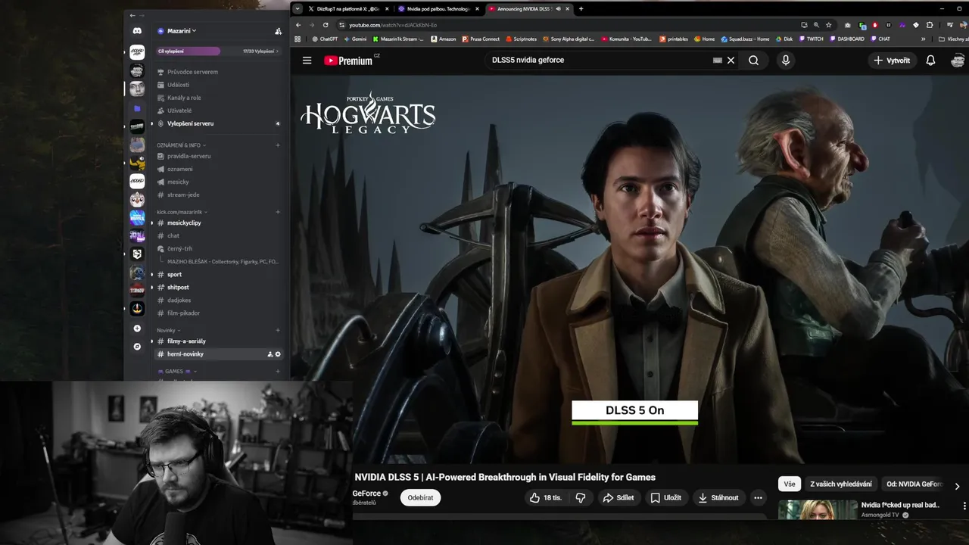Share video using Sdílet button

618,497
